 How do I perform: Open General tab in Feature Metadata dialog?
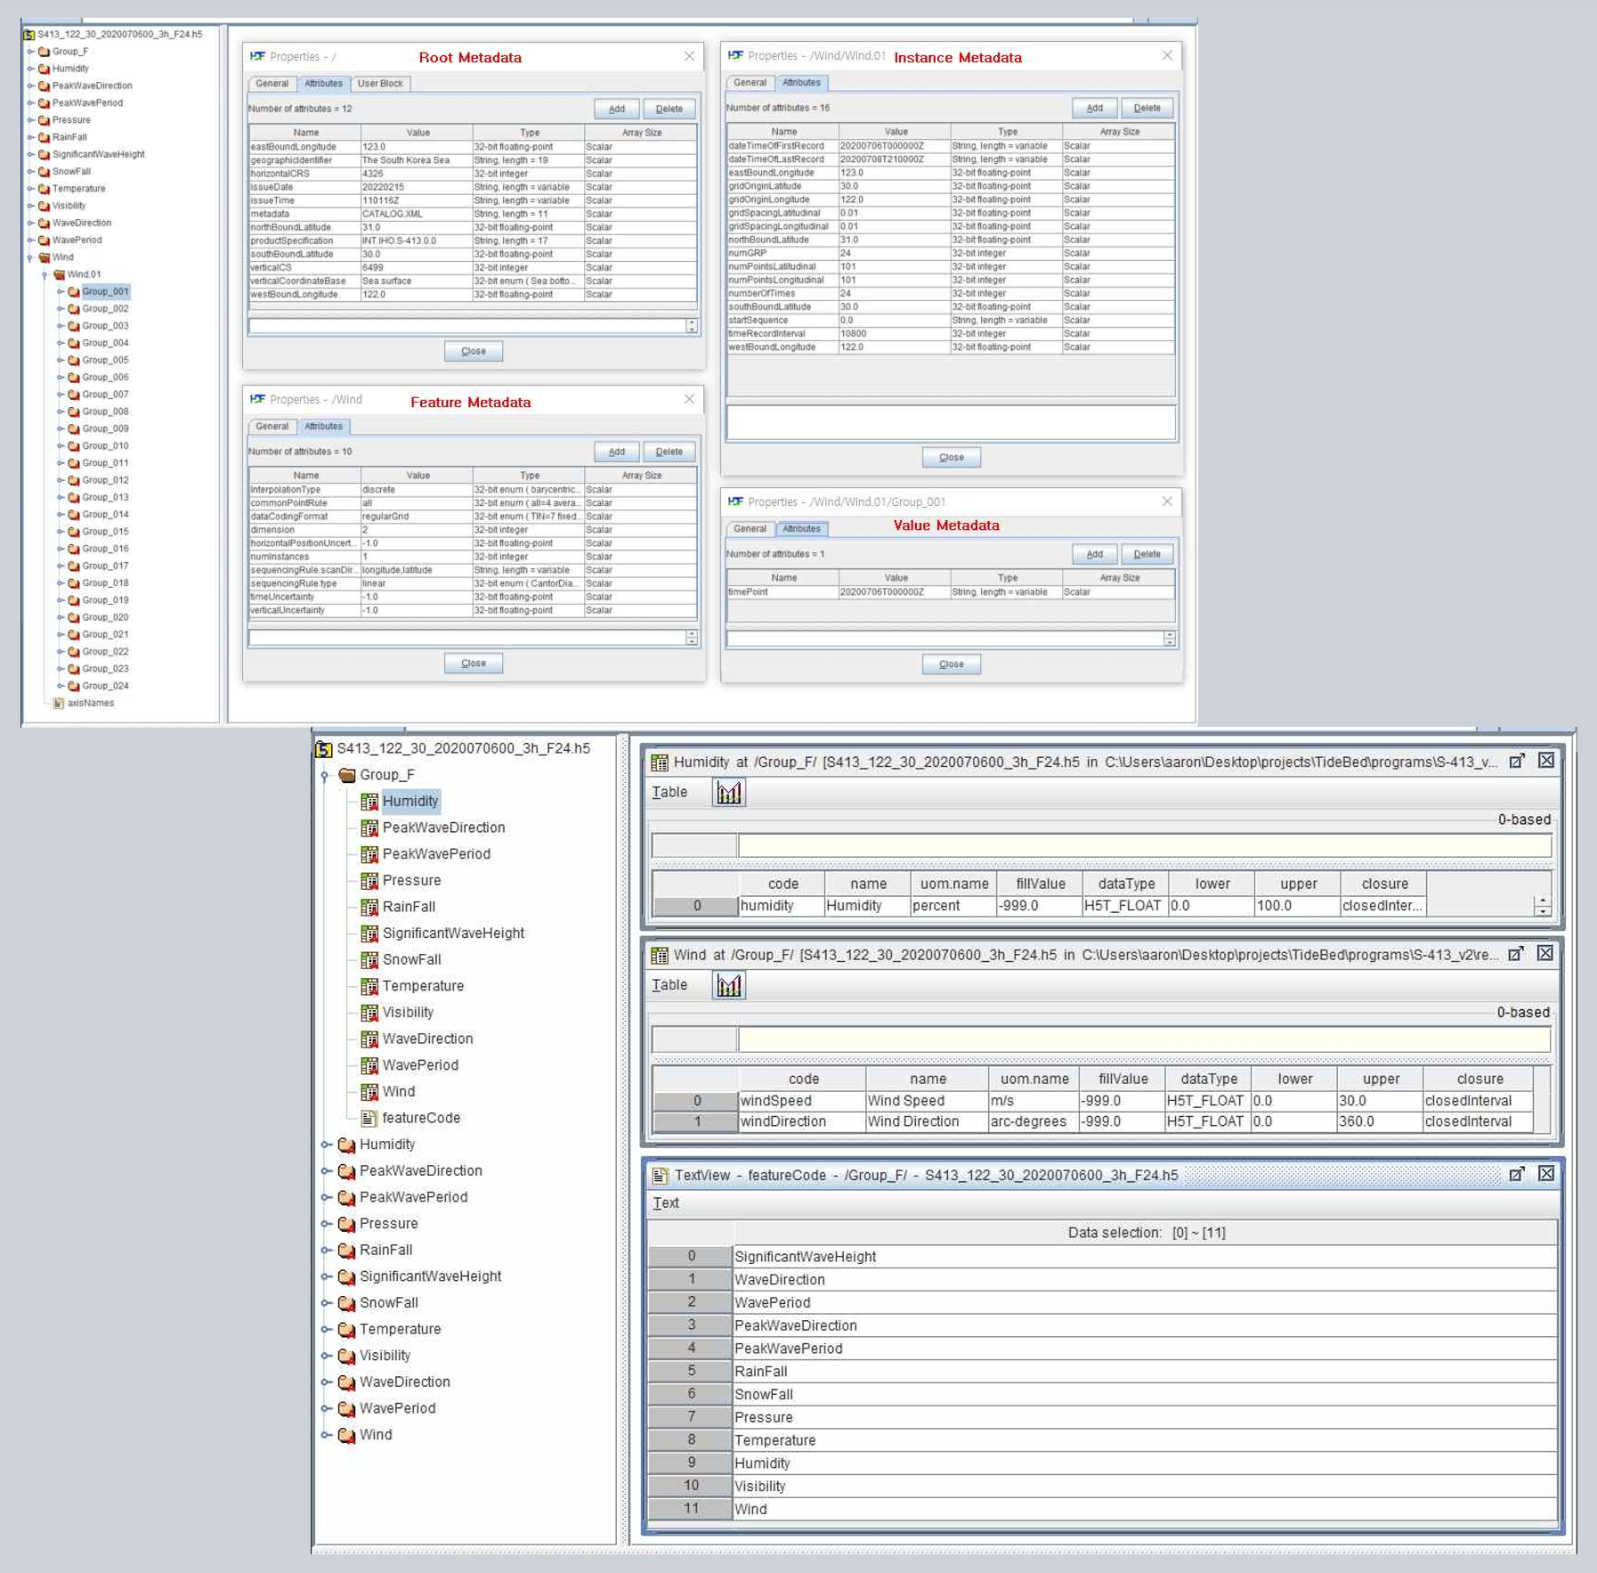(x=272, y=427)
